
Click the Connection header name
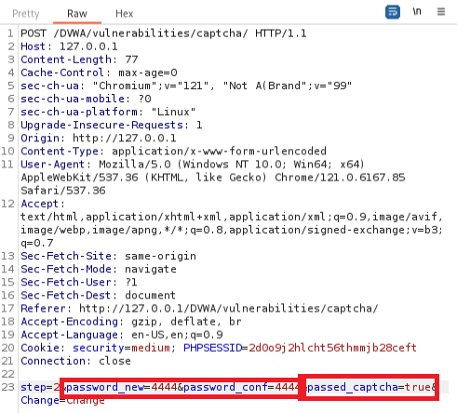pyautogui.click(x=53, y=361)
